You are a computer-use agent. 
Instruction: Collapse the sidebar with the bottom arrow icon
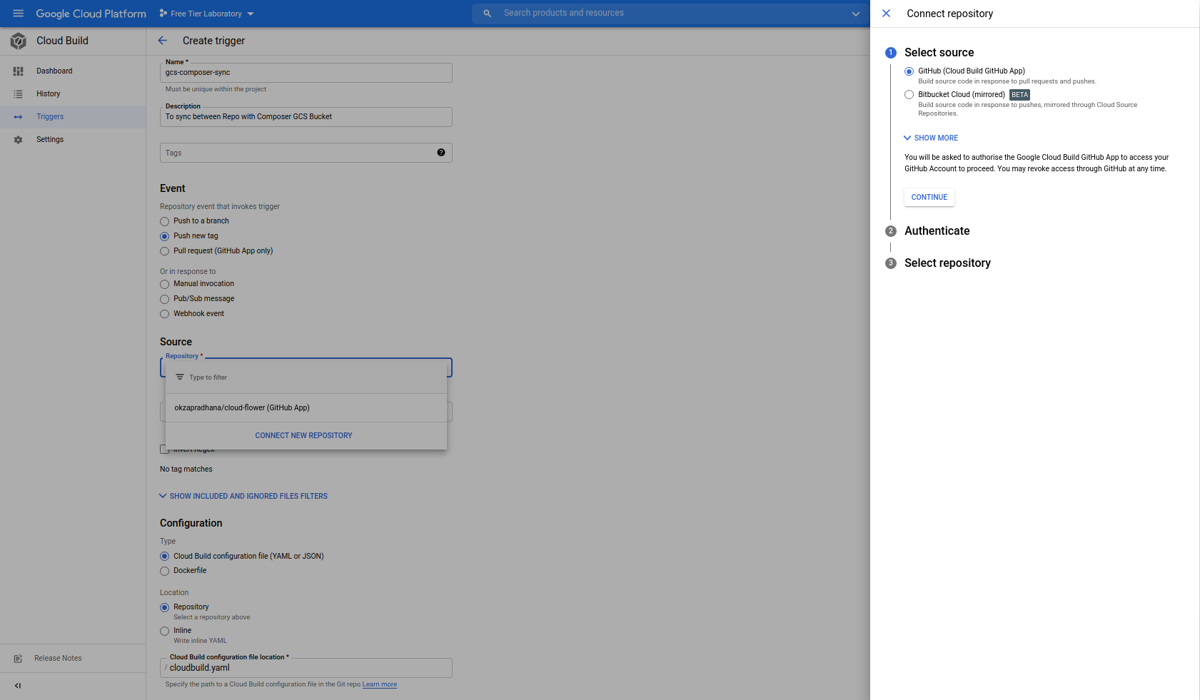click(18, 686)
